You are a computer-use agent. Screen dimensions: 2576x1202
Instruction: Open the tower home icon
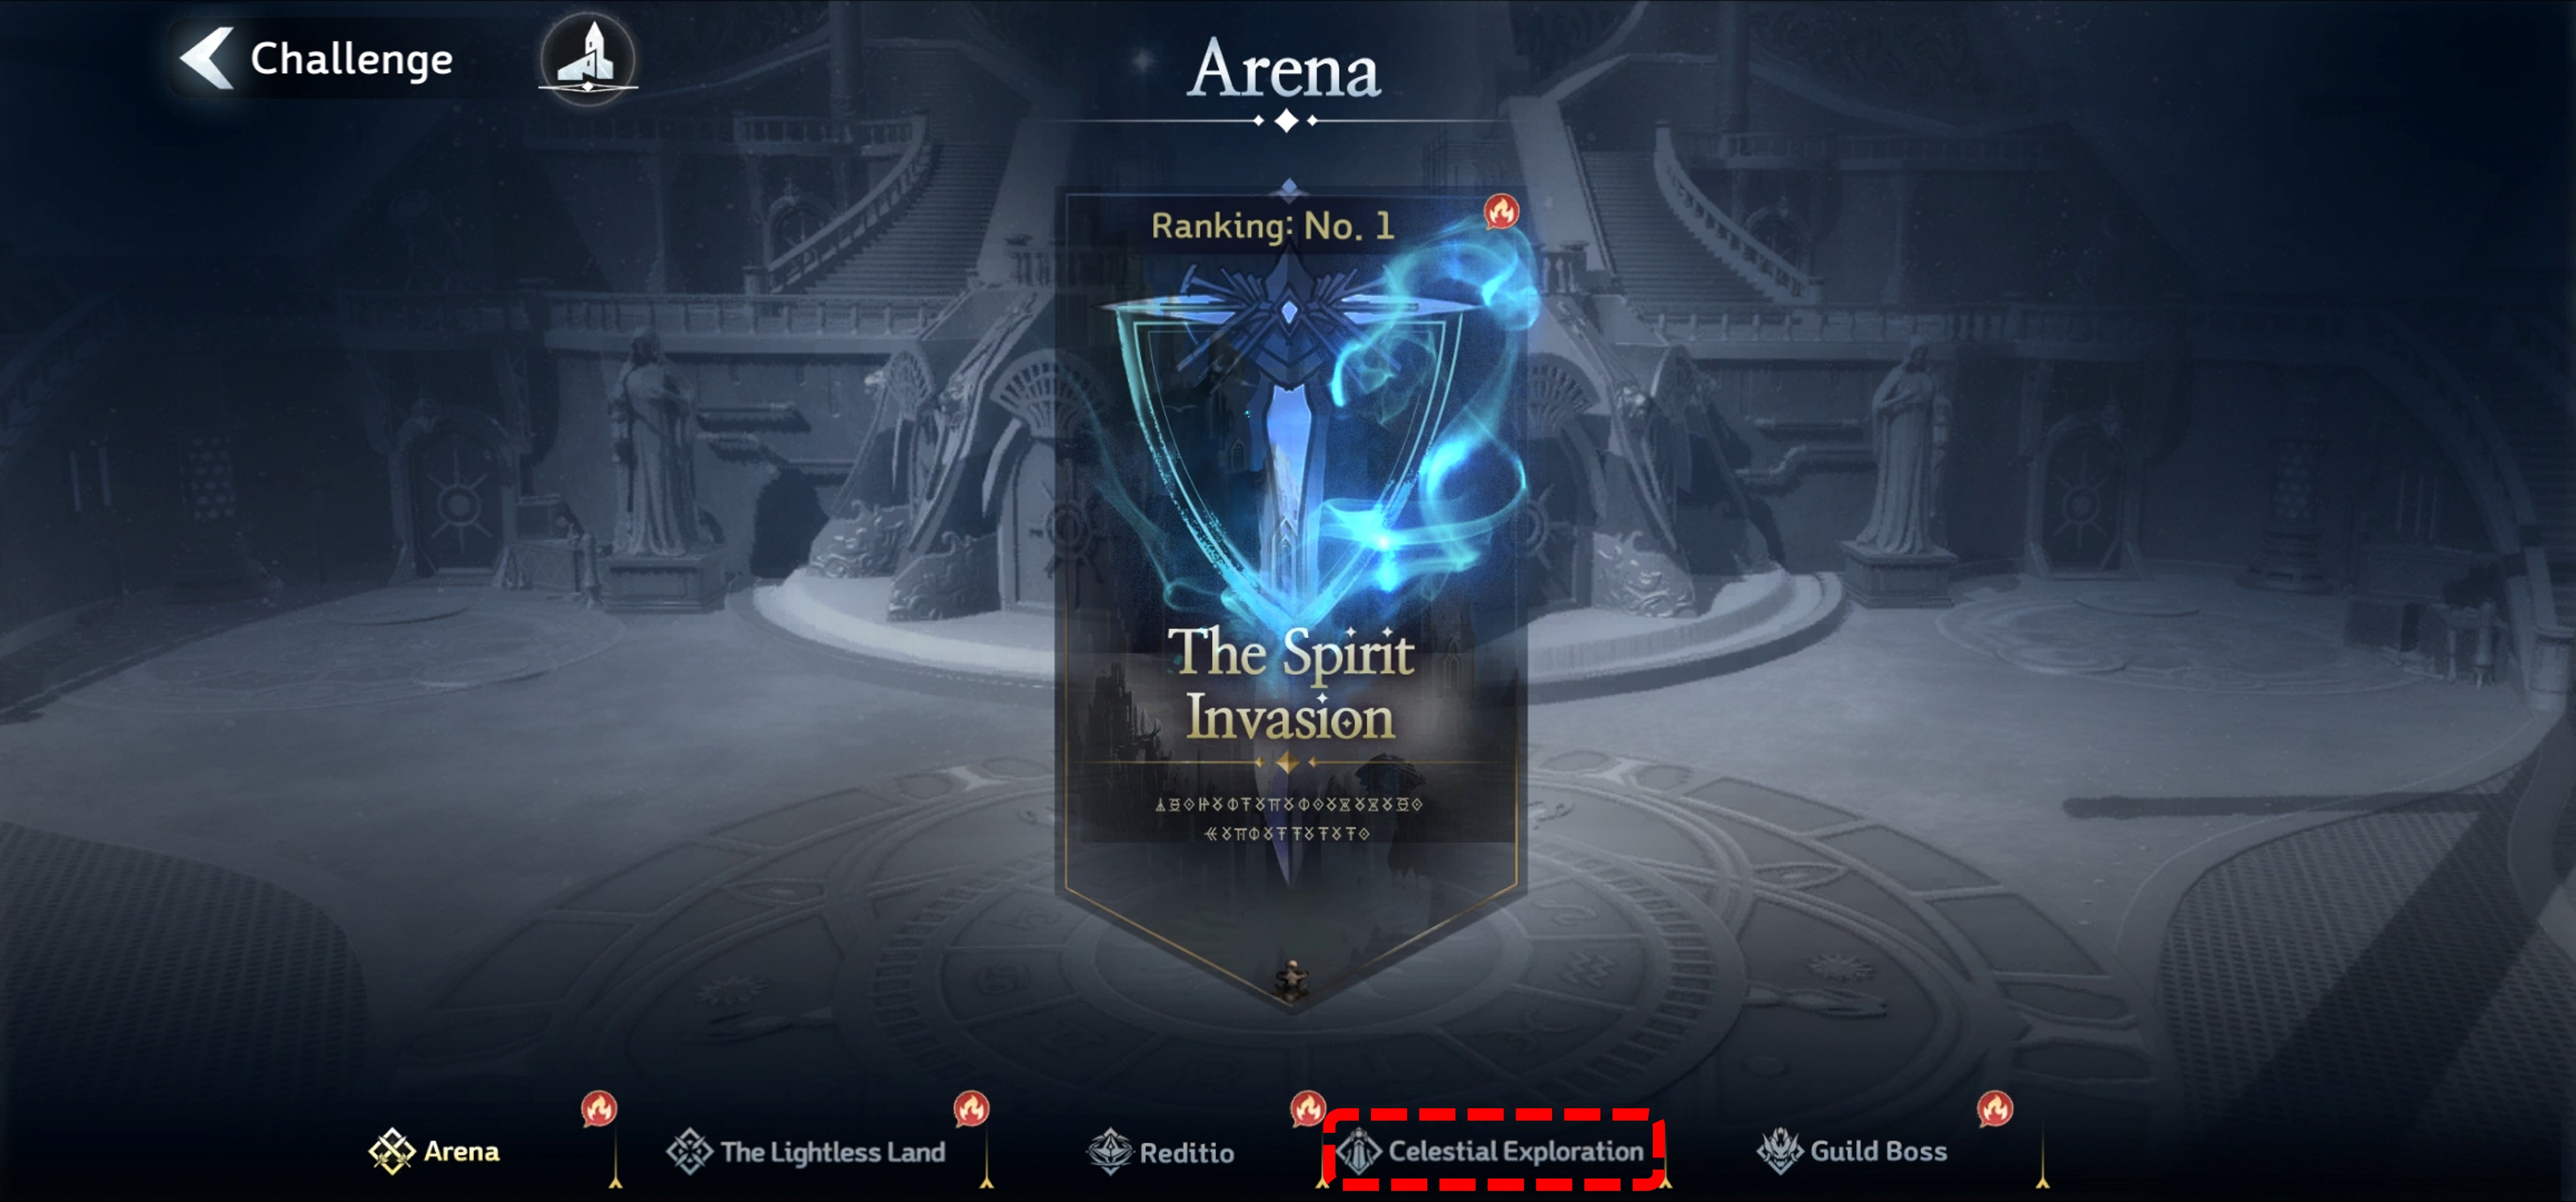tap(588, 59)
